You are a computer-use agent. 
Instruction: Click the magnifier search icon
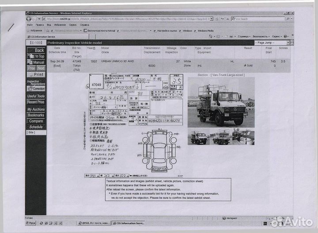[288, 19]
